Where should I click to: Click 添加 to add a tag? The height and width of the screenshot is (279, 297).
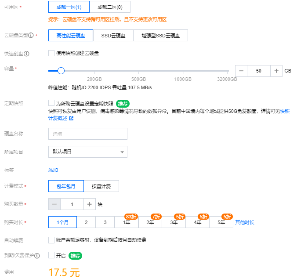tap(53, 170)
